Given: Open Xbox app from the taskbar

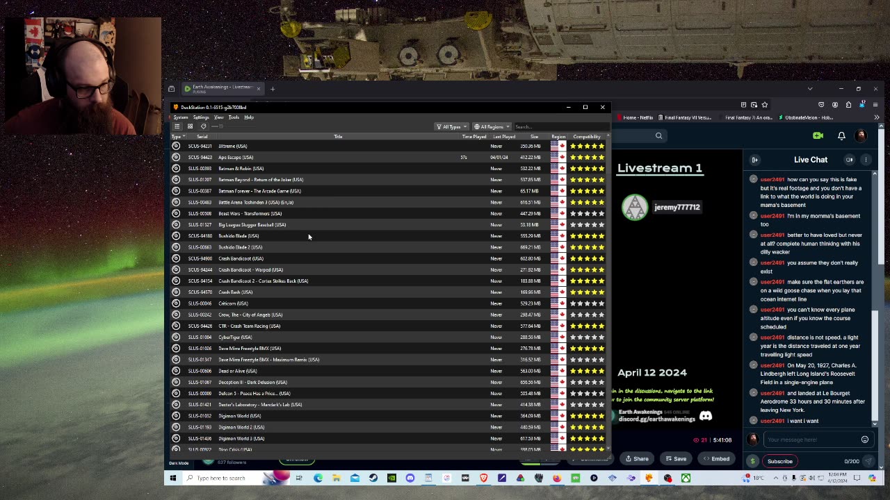Looking at the screenshot, I should point(686,478).
